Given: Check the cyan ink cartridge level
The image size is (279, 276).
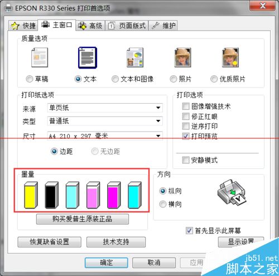Looking at the screenshot, I should coord(134,195).
